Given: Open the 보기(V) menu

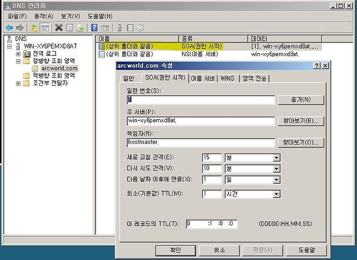Looking at the screenshot, I should click(70, 16).
